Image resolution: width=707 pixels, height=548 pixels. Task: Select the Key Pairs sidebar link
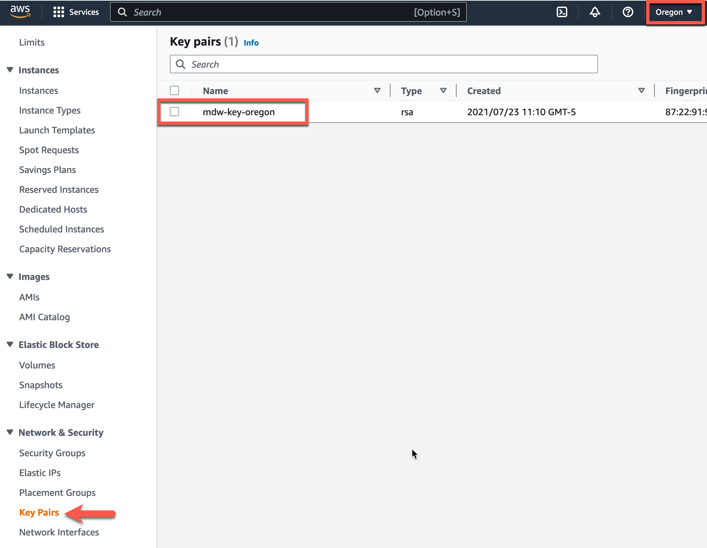pyautogui.click(x=39, y=512)
